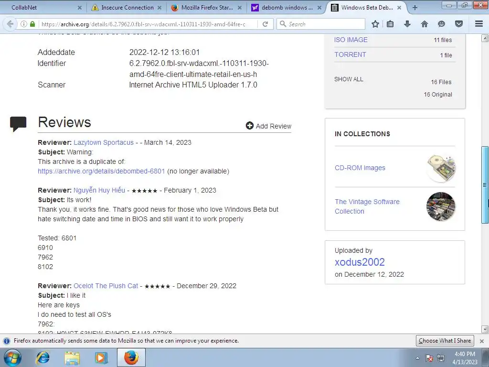Dismiss the Firefox data notification bar

pos(481,341)
